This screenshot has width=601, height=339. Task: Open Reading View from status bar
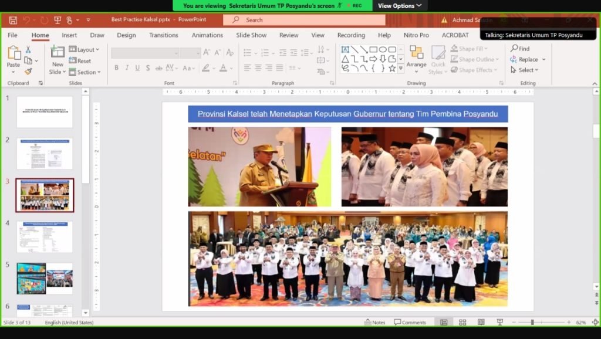pos(481,323)
